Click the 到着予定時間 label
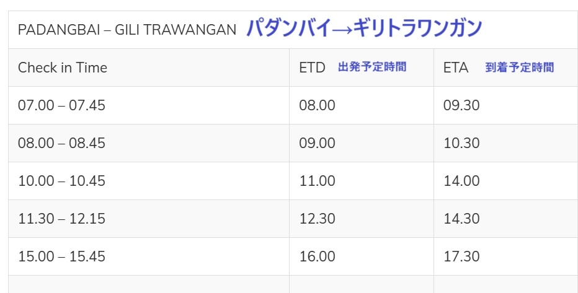 click(x=520, y=68)
